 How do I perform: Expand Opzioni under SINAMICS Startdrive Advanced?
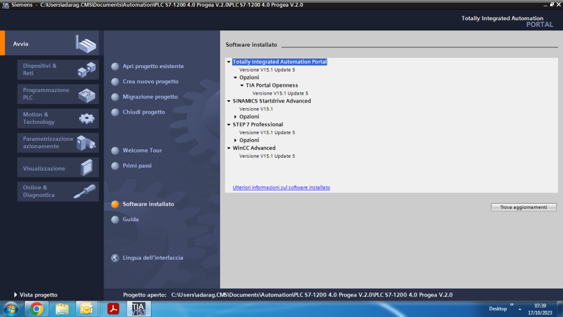[235, 117]
